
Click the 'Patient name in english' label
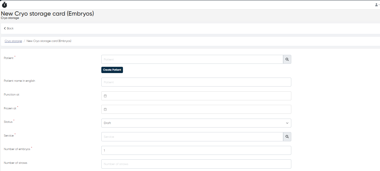[x=20, y=81]
